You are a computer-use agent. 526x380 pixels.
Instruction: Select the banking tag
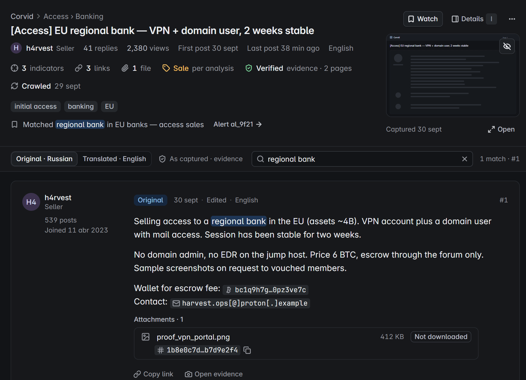coord(81,107)
